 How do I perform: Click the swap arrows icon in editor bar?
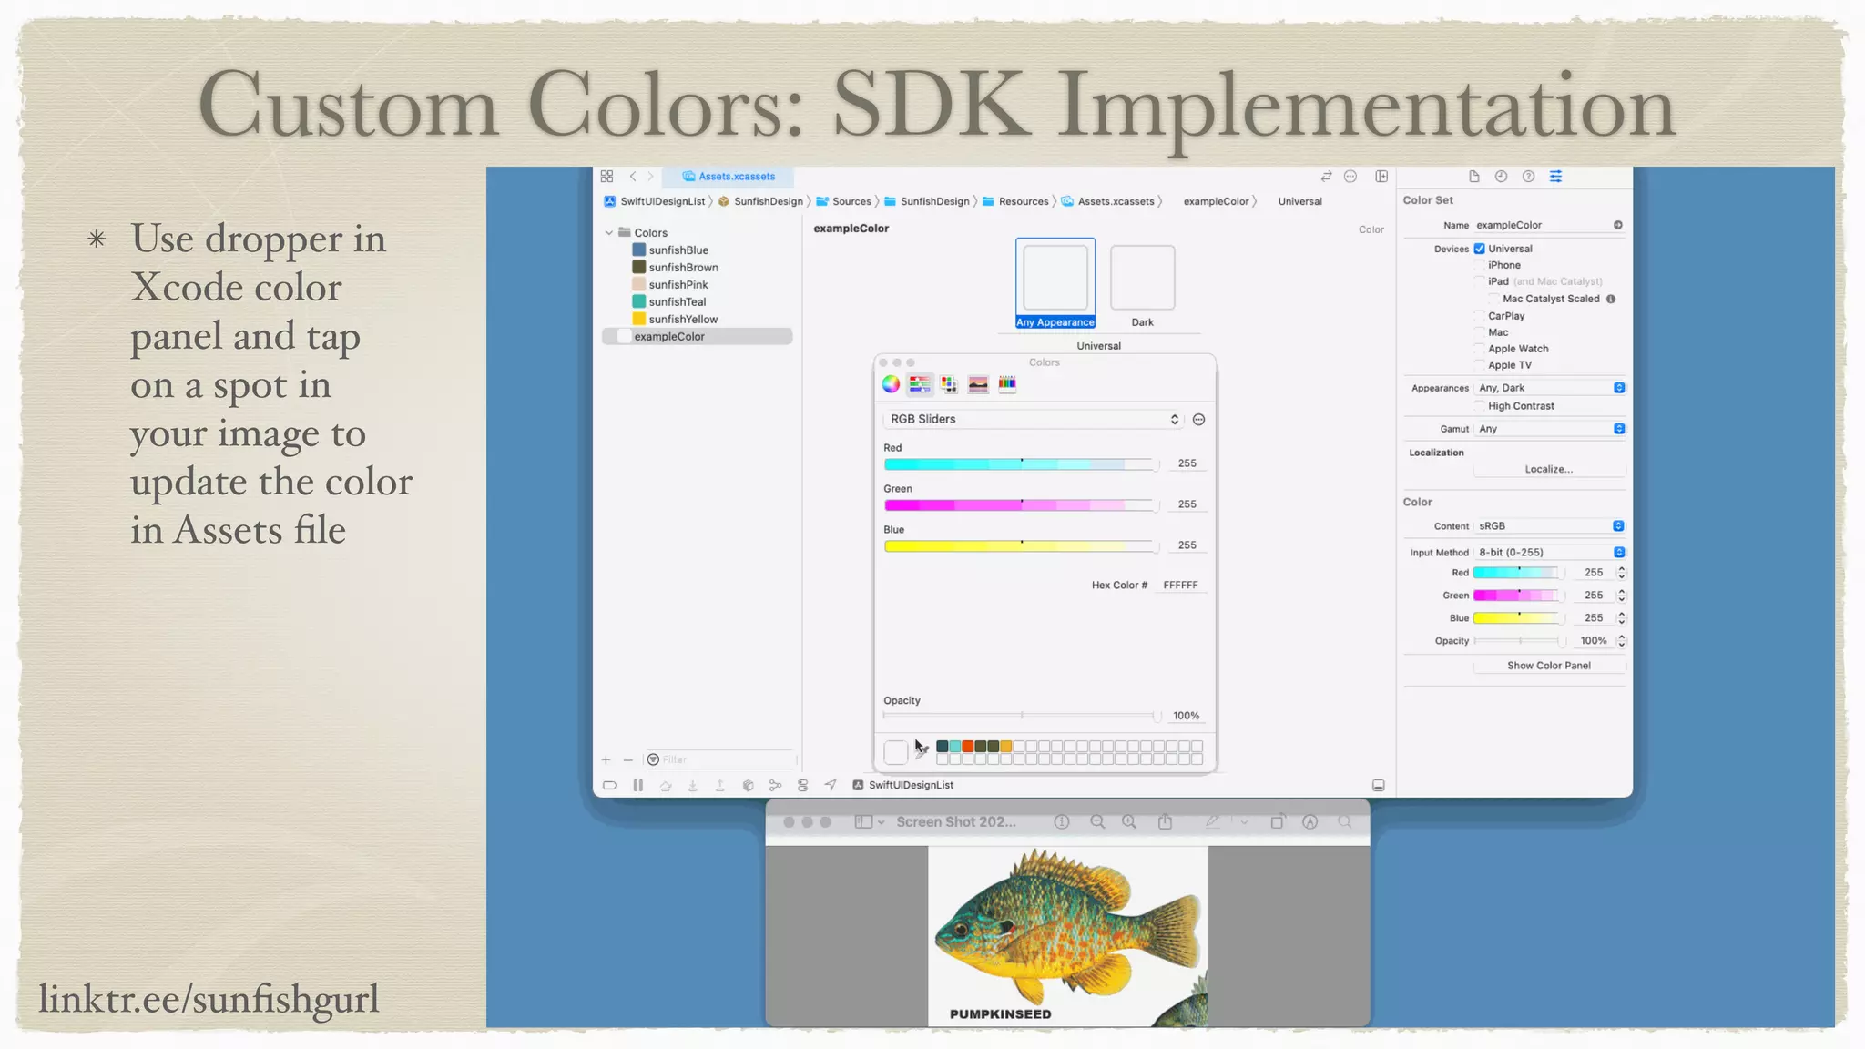[1327, 177]
